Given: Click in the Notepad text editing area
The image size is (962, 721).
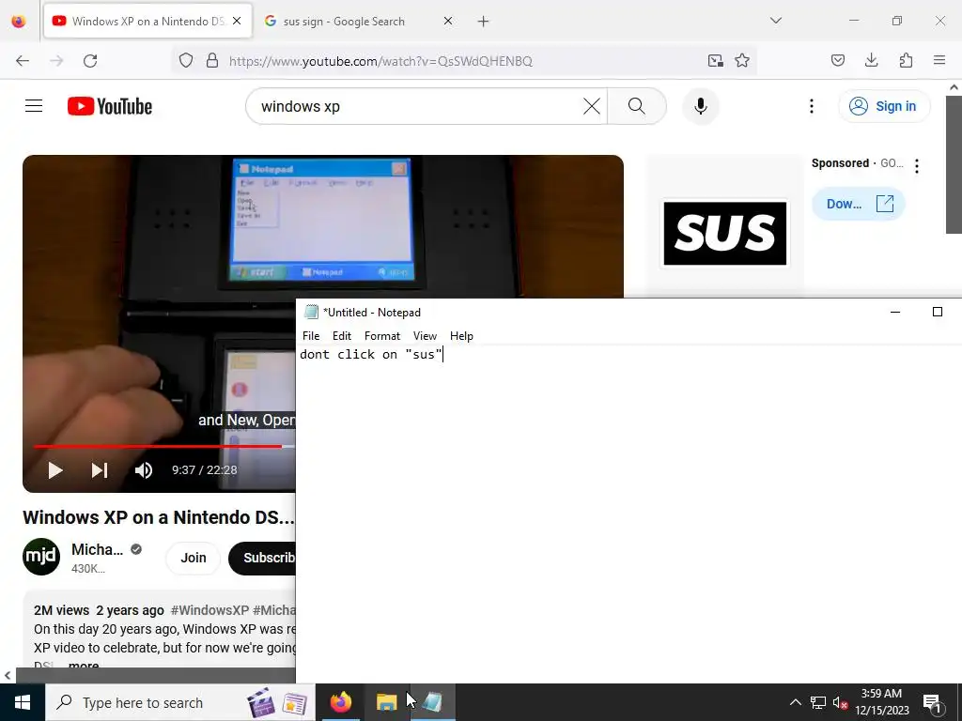Looking at the screenshot, I should coord(628,514).
